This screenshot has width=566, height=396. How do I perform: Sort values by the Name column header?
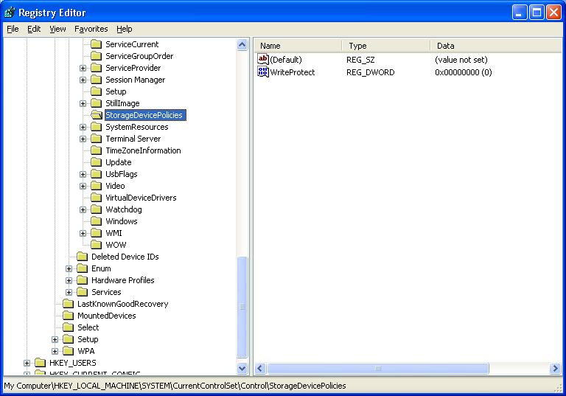click(x=298, y=46)
